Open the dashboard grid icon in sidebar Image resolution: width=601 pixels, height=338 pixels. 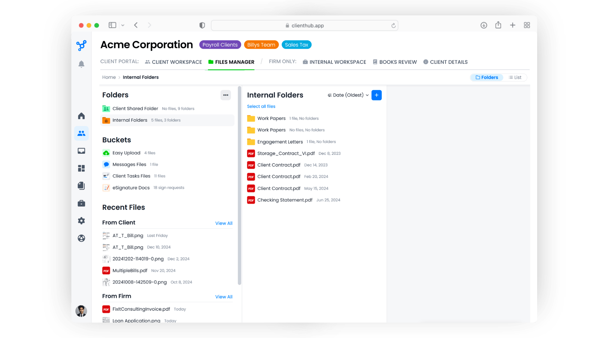81,168
